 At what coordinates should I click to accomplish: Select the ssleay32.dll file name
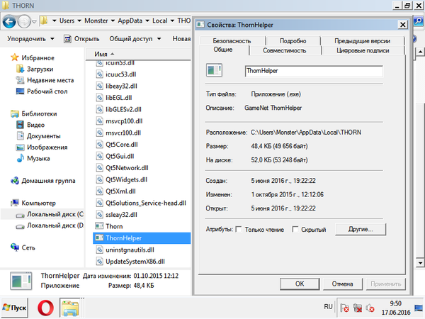(x=121, y=215)
